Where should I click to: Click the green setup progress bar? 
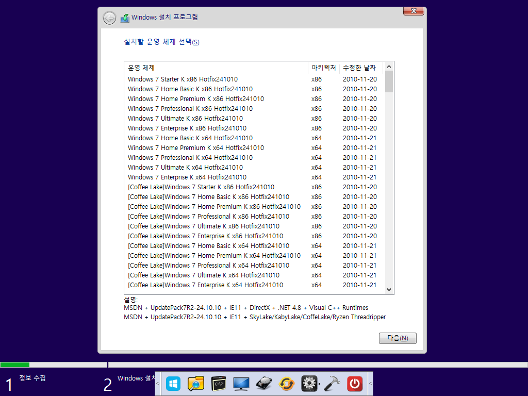coord(15,365)
